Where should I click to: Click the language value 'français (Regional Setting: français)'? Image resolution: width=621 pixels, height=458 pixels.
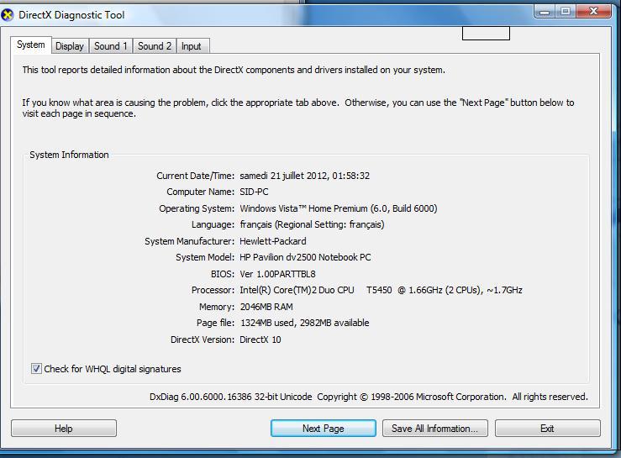tap(312, 224)
